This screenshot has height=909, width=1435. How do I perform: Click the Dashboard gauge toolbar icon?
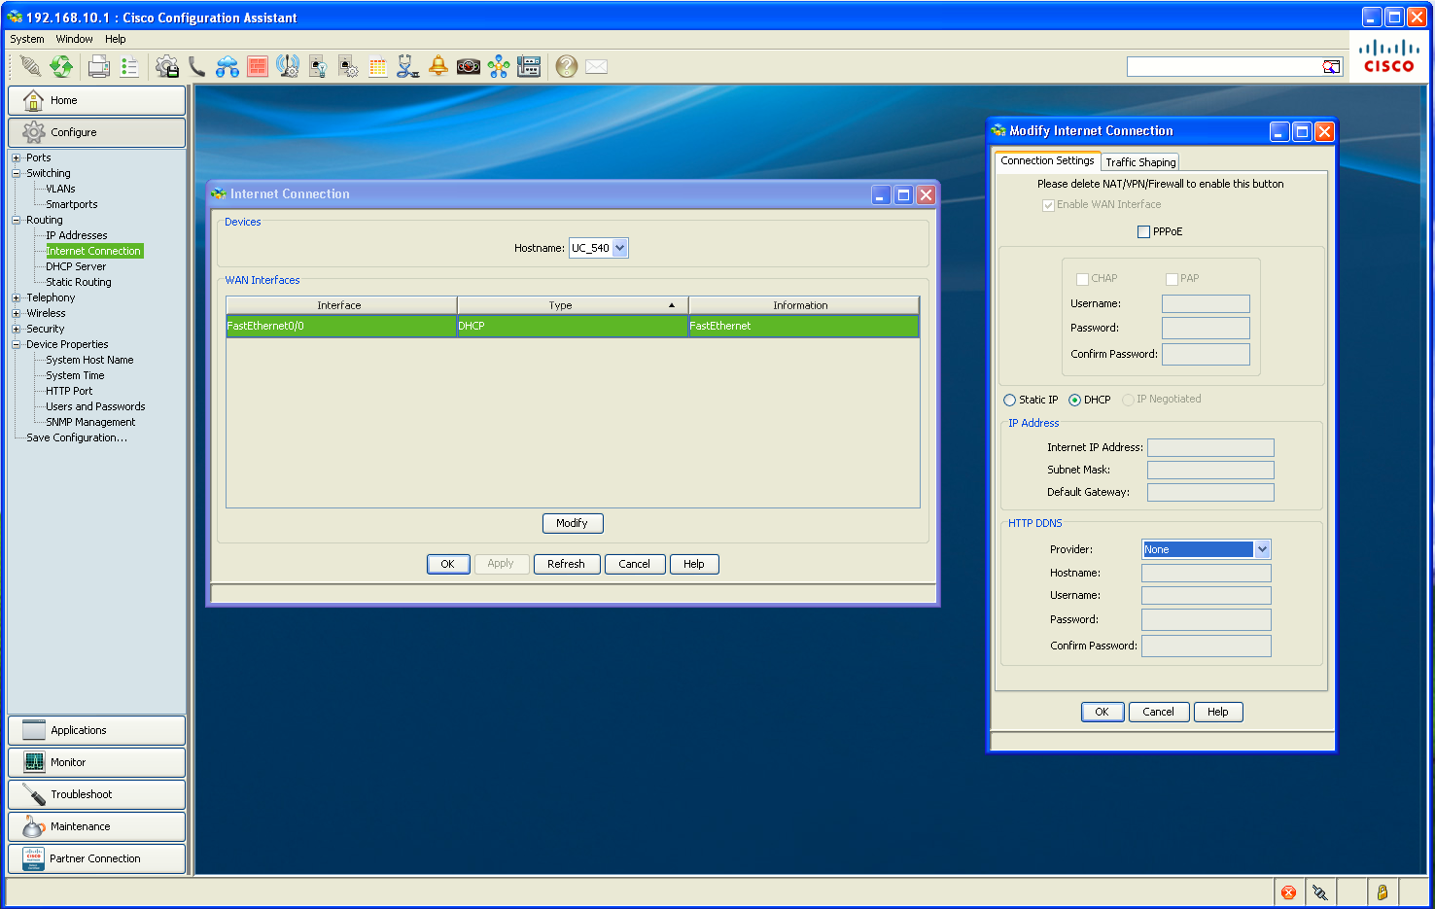tap(469, 66)
